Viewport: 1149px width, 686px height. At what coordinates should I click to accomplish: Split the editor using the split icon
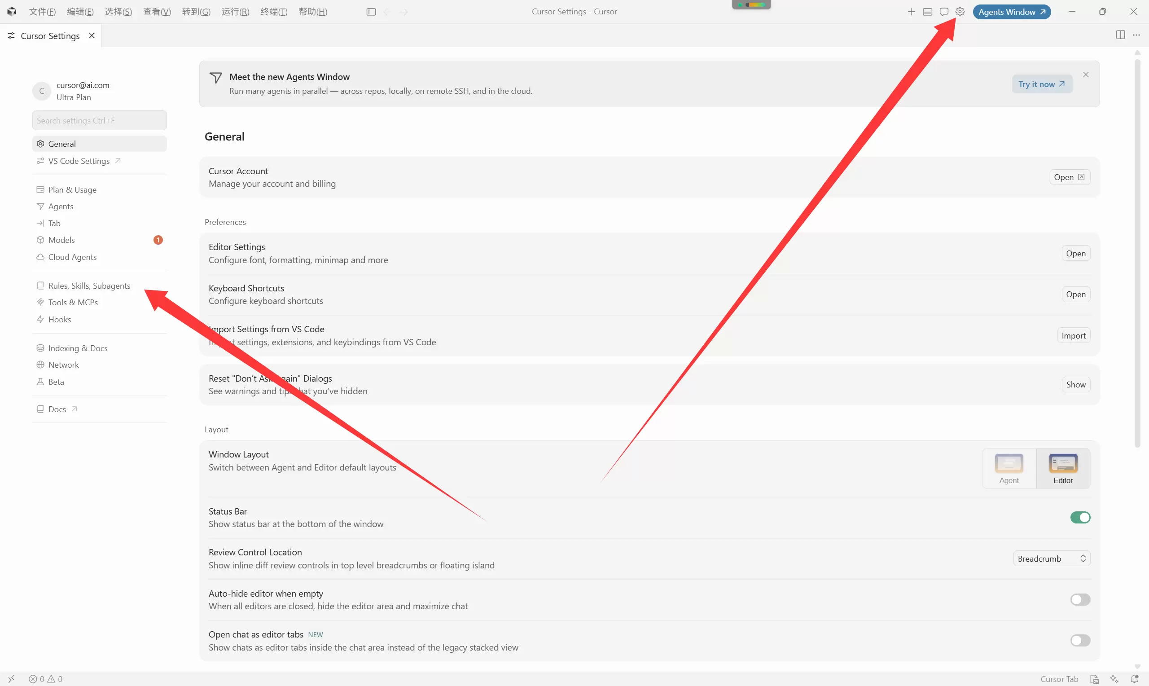pyautogui.click(x=1120, y=35)
